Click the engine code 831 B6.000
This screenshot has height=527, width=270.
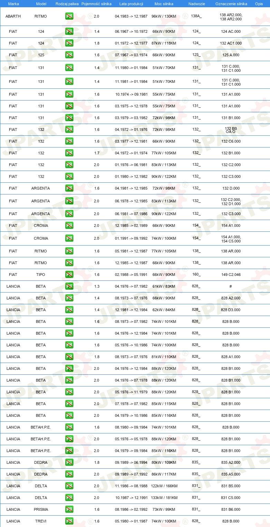pyautogui.click(x=231, y=509)
